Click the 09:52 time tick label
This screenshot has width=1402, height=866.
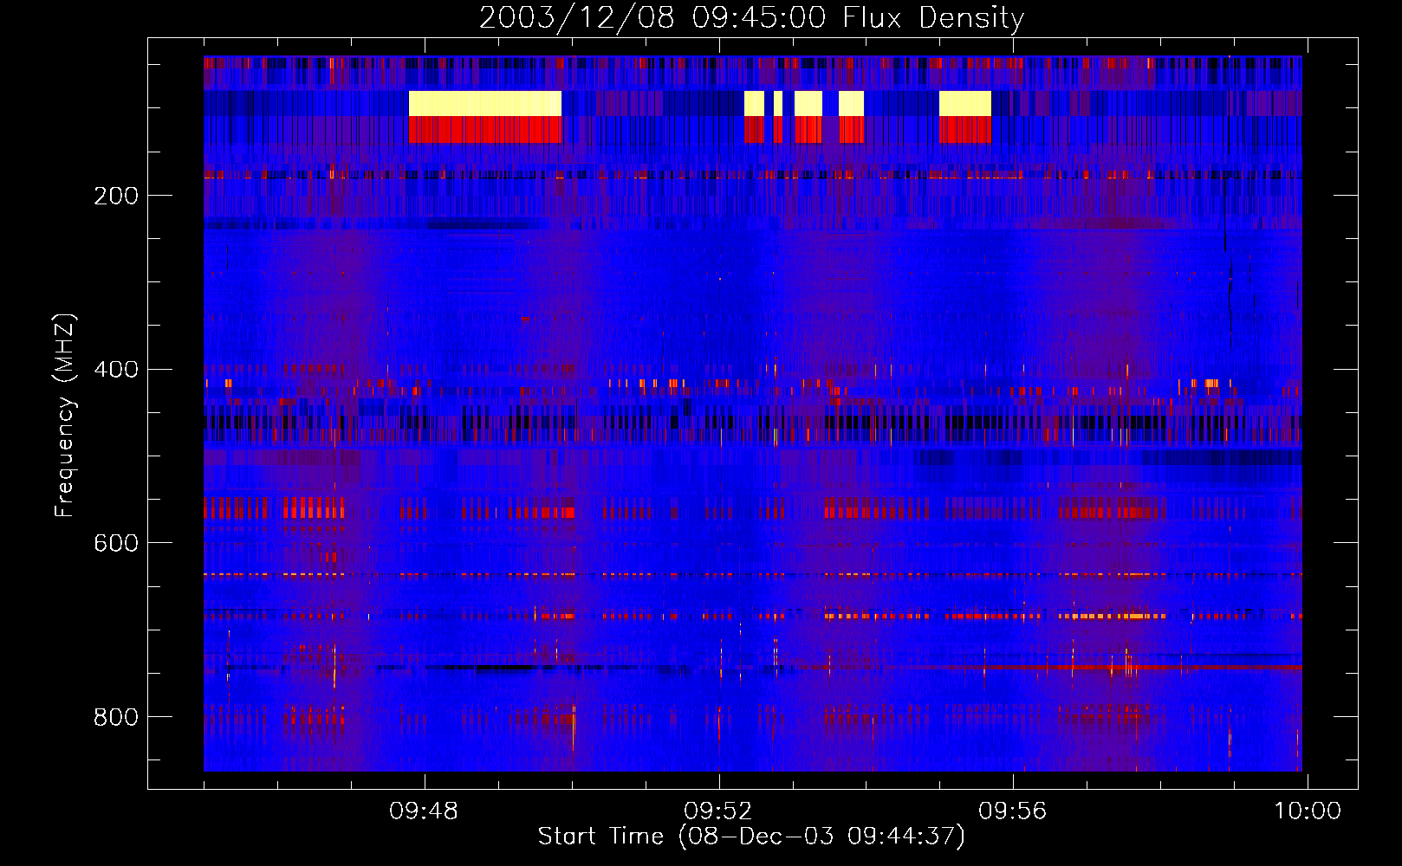click(718, 811)
